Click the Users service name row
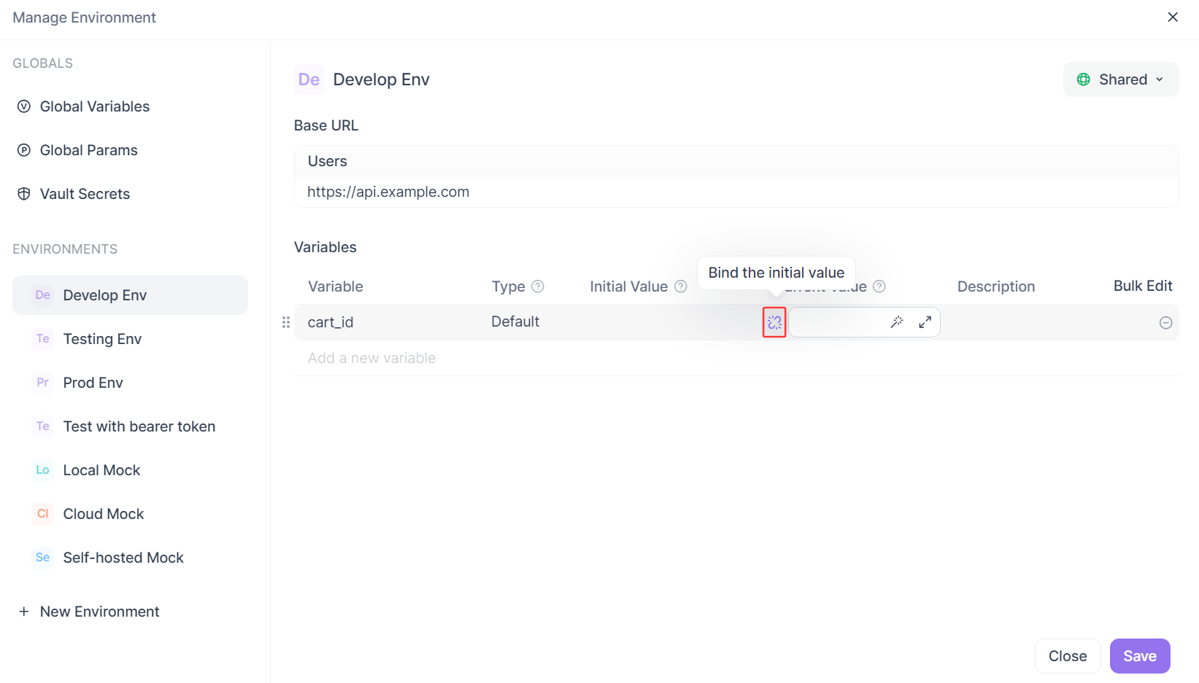1199x683 pixels. tap(736, 161)
